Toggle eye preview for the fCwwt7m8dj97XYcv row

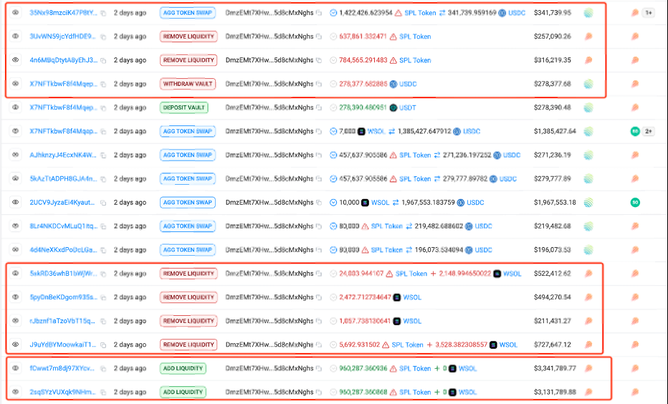point(15,368)
